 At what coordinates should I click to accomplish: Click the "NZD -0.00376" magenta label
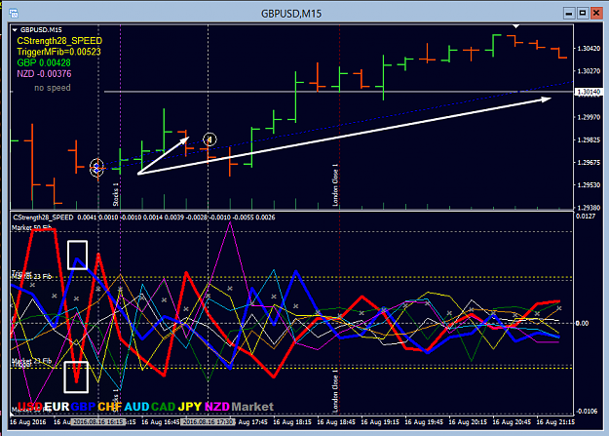(x=44, y=73)
